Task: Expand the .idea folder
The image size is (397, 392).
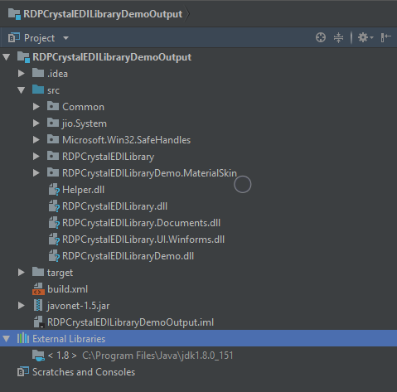Action: [x=21, y=74]
